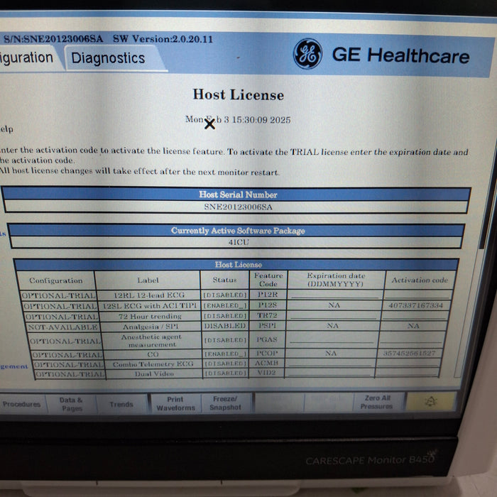Viewport: 497px width, 497px height.
Task: Click expiration date field for 12RL 12-lead ECG
Action: point(334,295)
